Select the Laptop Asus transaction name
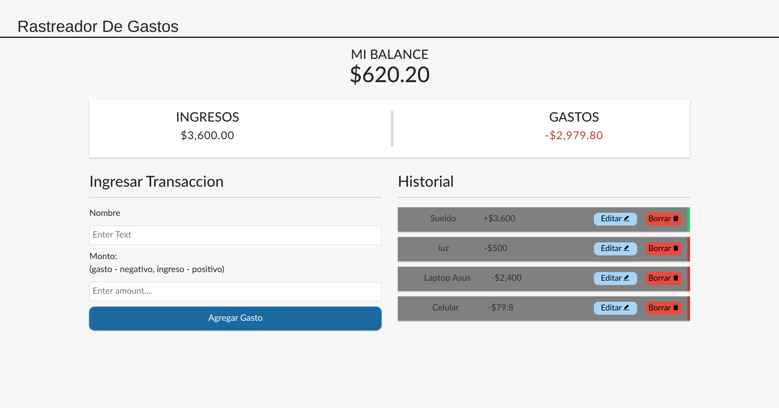 (447, 278)
